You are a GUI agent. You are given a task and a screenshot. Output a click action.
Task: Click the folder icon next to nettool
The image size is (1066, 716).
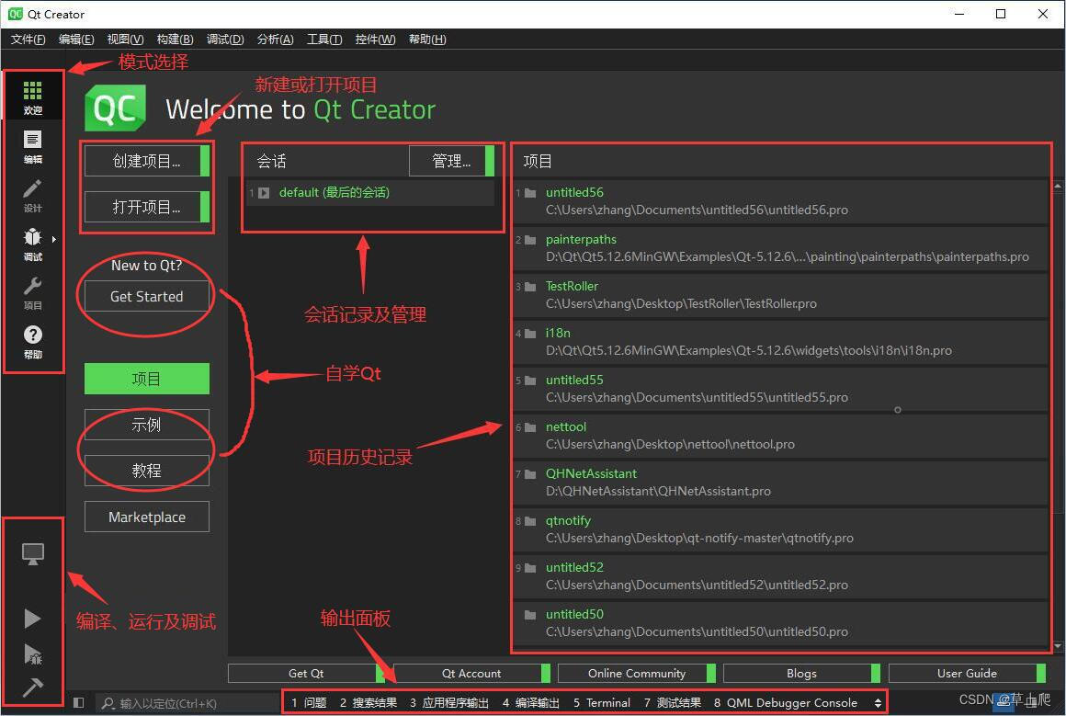tap(530, 427)
